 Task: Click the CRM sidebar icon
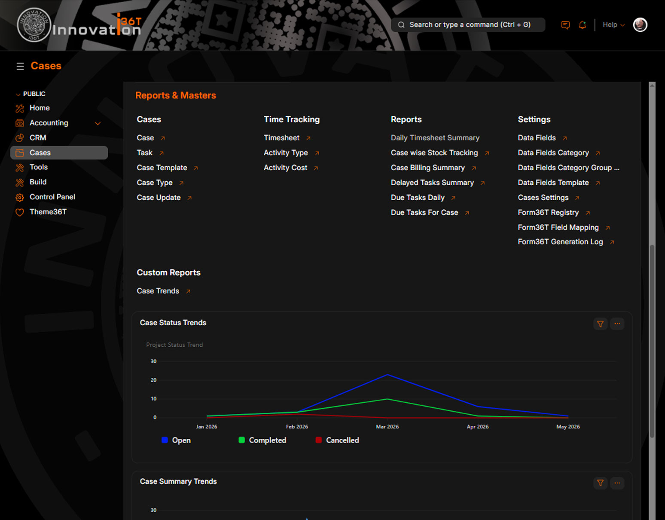tap(20, 138)
